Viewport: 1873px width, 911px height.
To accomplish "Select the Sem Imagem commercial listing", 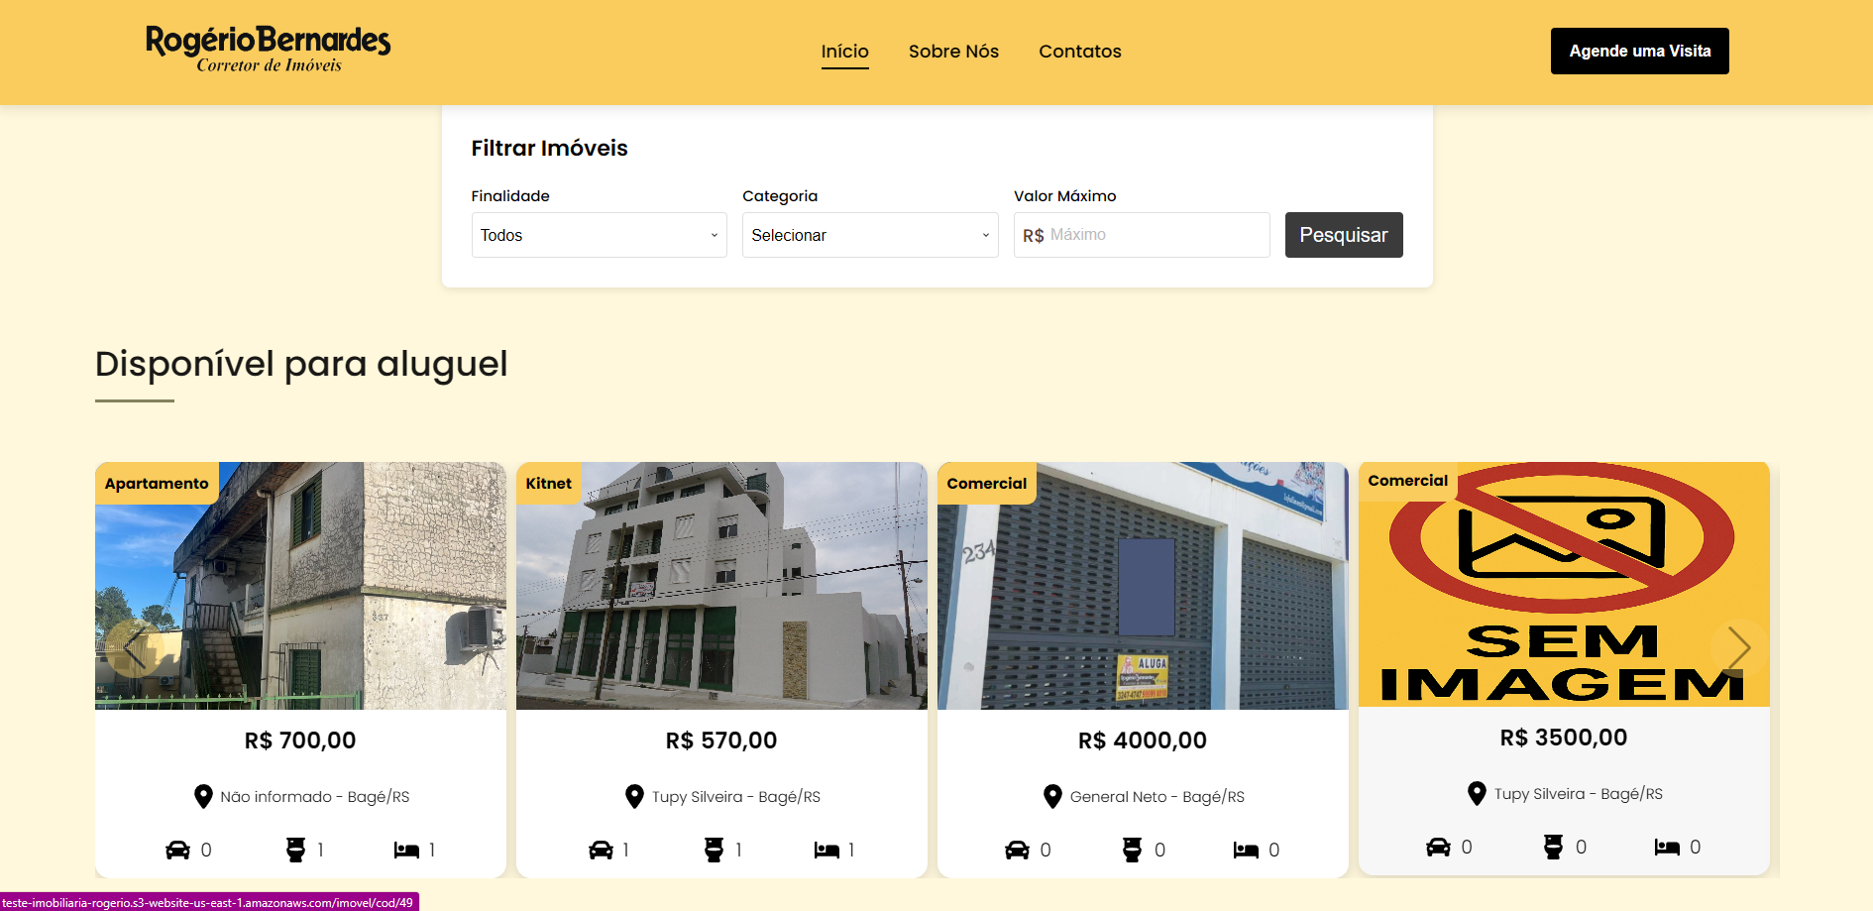I will tap(1563, 585).
